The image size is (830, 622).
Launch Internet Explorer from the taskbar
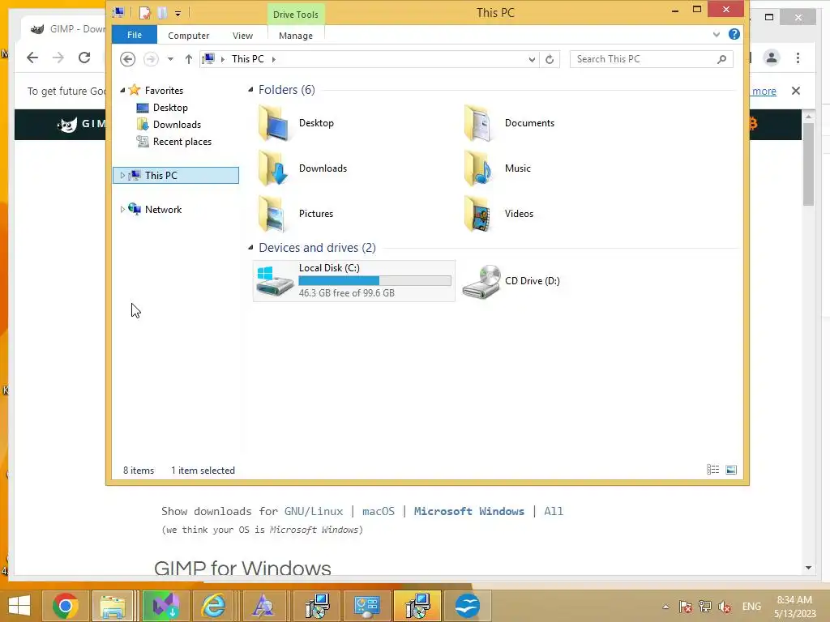click(213, 606)
